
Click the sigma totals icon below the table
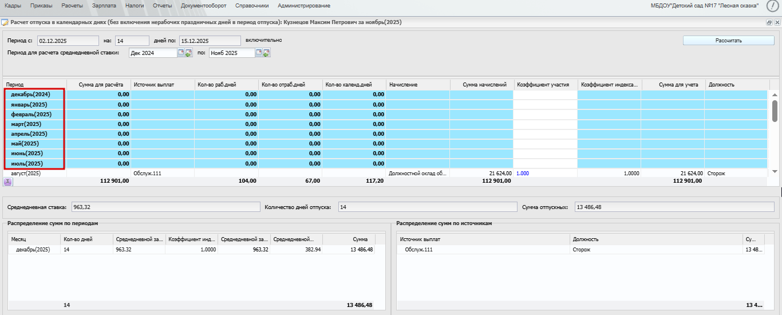[8, 181]
